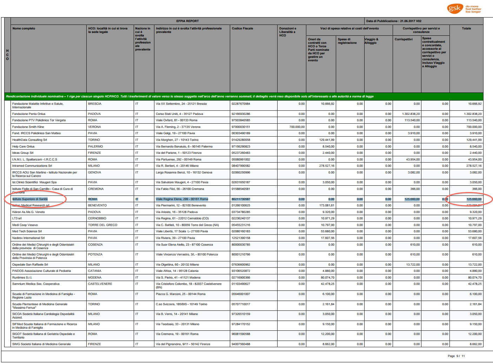Click highlighted Istituto Superiore di Sanità name

pos(30,199)
